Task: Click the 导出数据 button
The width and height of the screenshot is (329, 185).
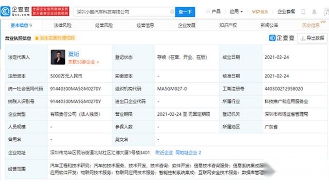Action: coord(312,38)
